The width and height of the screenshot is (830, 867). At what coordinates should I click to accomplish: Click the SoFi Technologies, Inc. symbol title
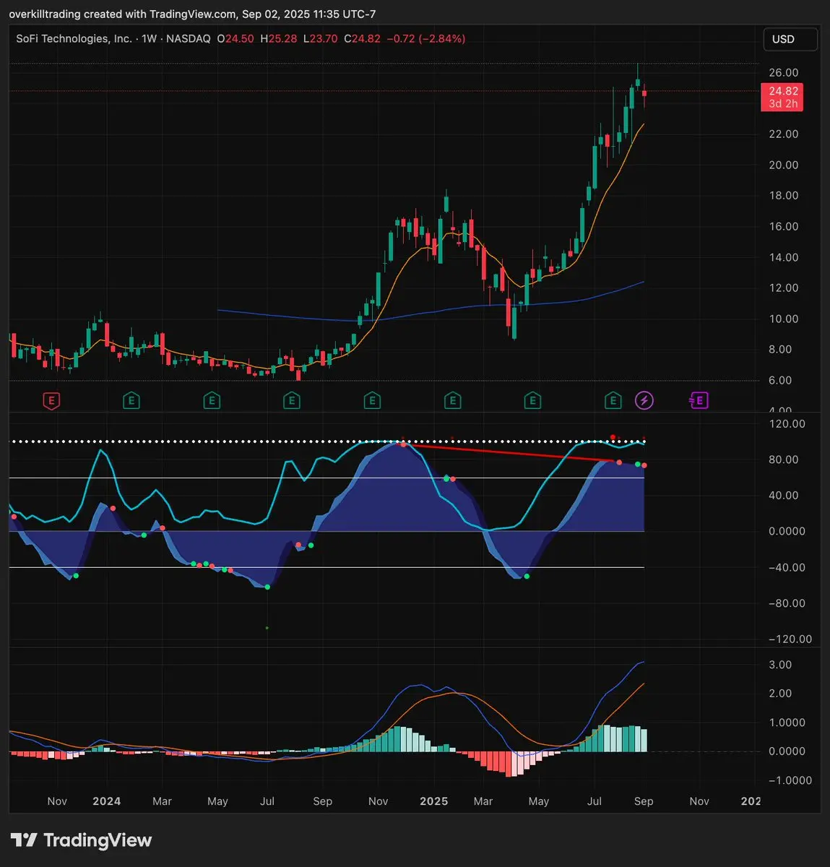click(x=74, y=38)
